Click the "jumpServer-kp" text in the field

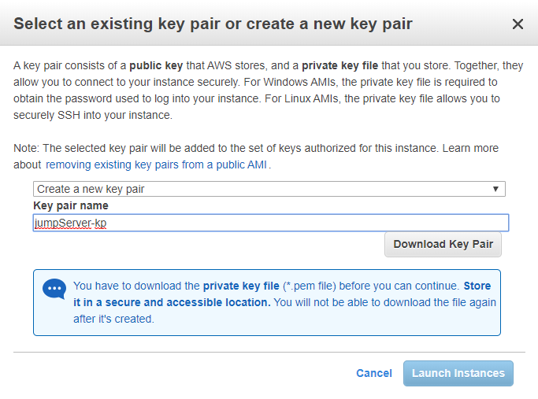(72, 224)
